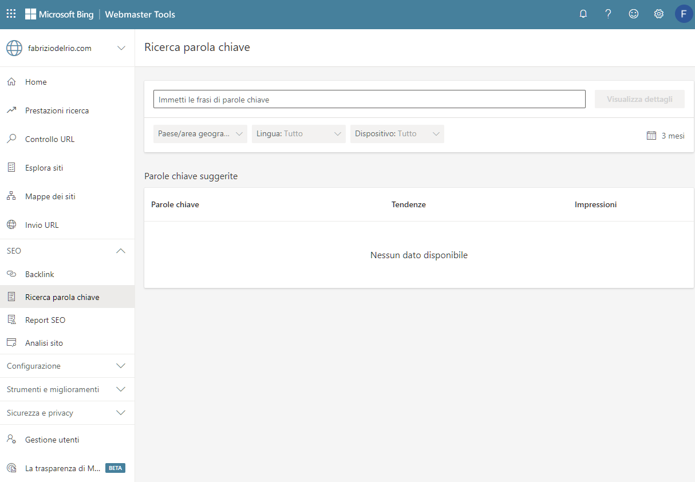
Task: Click the Home house icon
Action: point(11,82)
